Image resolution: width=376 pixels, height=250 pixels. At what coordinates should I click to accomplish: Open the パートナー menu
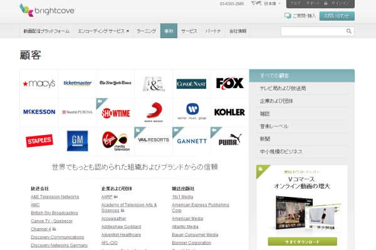click(x=213, y=31)
